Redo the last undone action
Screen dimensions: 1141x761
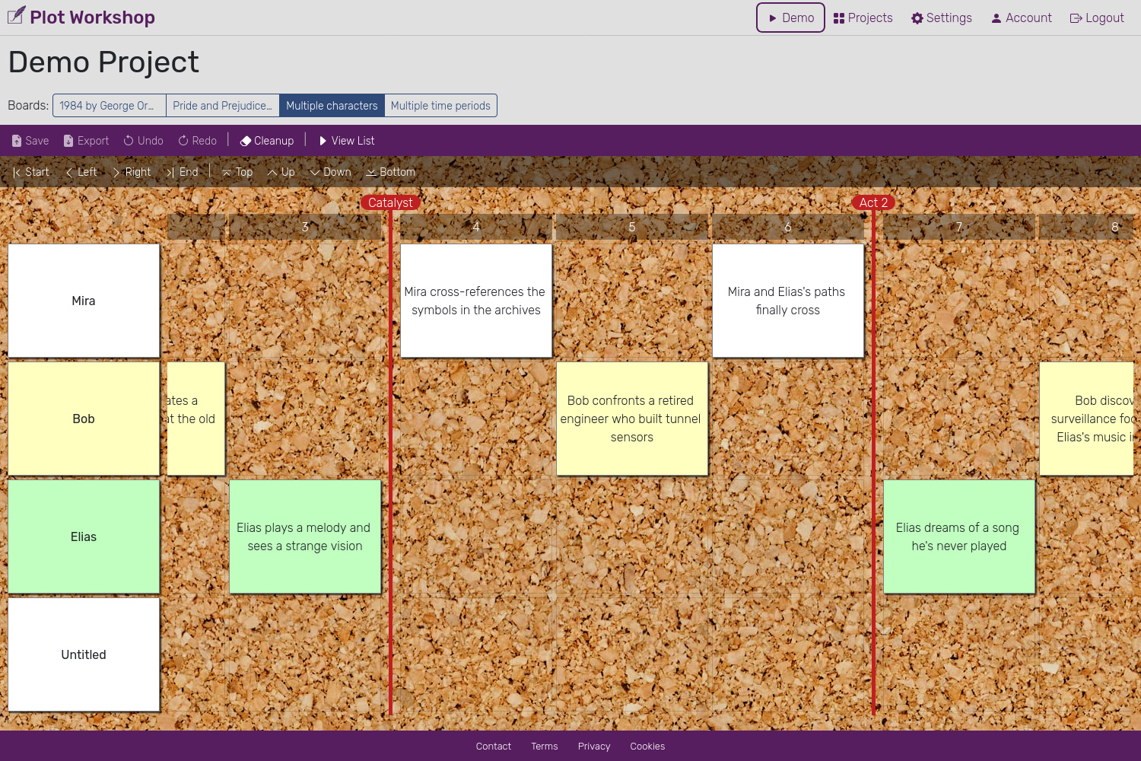(x=197, y=141)
